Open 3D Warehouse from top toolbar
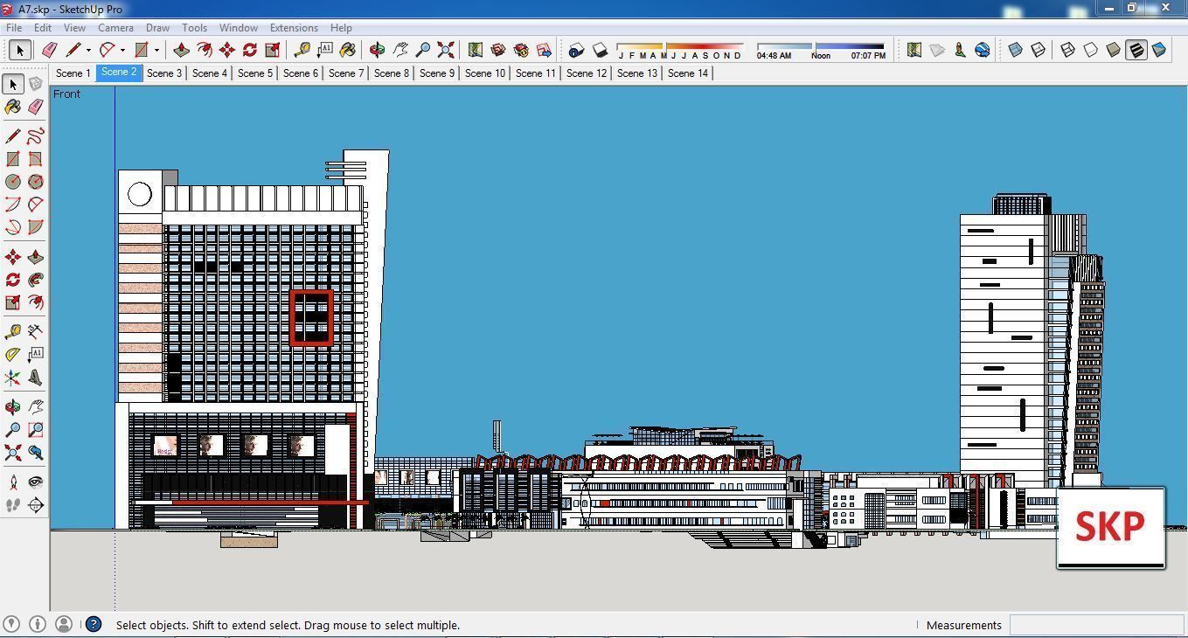Viewport: 1188px width, 638px height. [498, 50]
